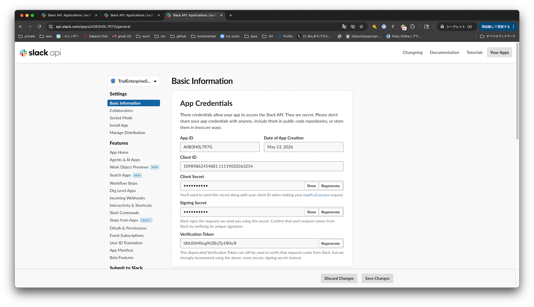Viewport: 534px width, 307px height.
Task: Show the Signing Secret value
Action: click(x=311, y=212)
